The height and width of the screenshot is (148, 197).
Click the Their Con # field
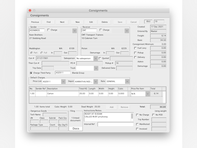tap(55, 63)
